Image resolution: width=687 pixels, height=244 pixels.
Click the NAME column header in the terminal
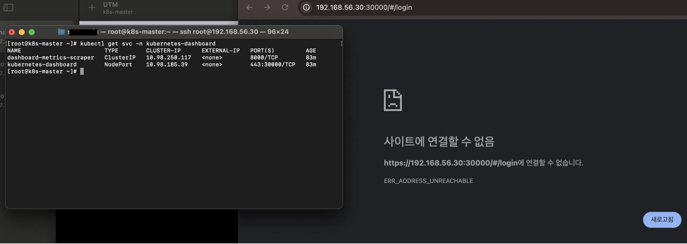click(x=14, y=51)
